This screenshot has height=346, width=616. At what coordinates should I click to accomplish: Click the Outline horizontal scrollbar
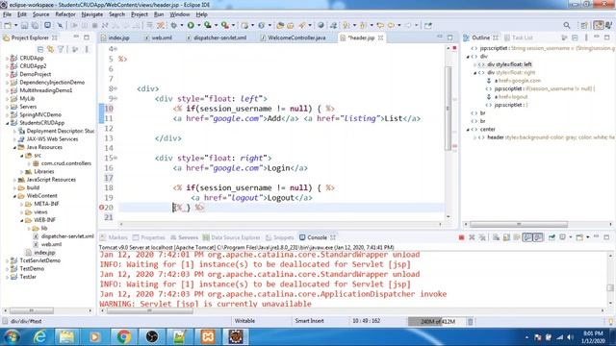pyautogui.click(x=519, y=224)
